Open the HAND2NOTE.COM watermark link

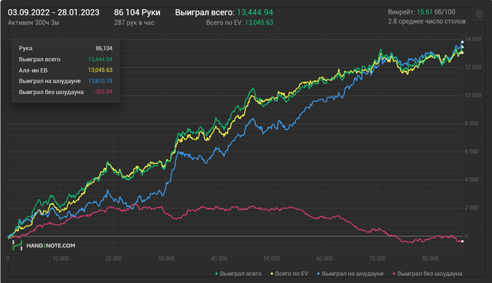(x=51, y=246)
